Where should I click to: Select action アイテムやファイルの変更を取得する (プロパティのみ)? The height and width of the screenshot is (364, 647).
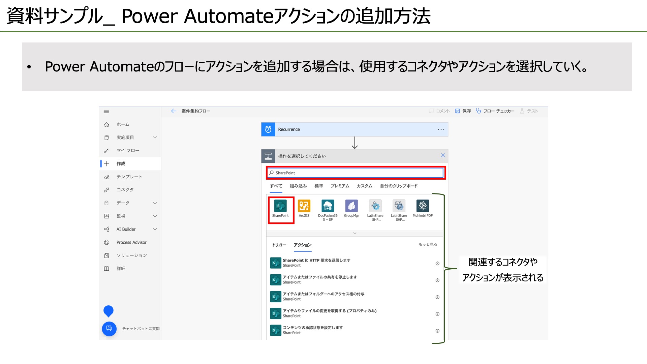pyautogui.click(x=355, y=313)
